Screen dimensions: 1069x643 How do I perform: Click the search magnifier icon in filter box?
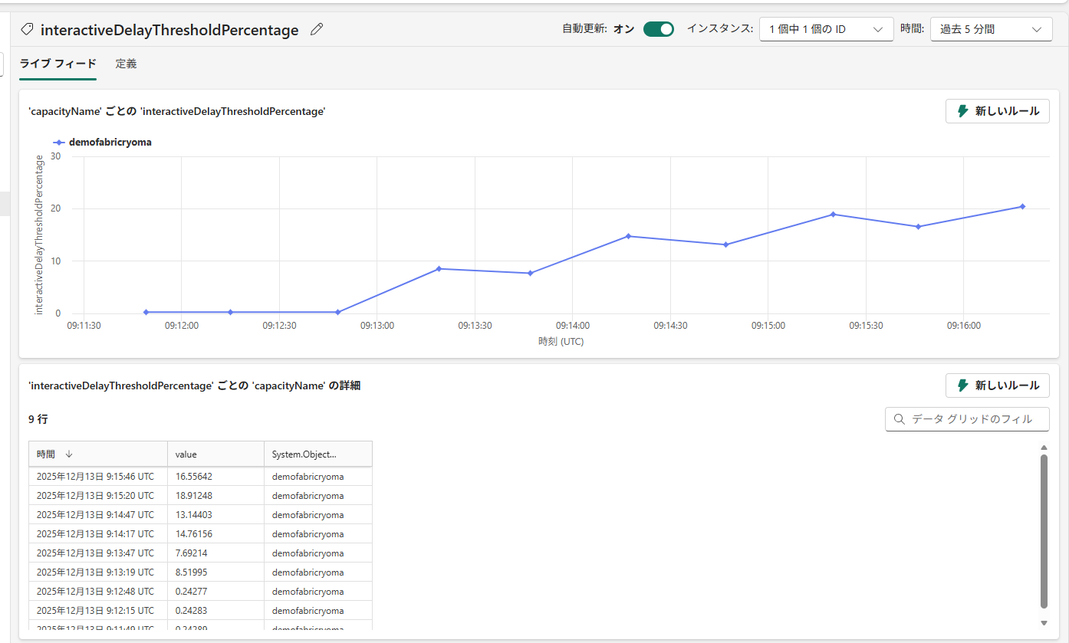click(x=900, y=419)
